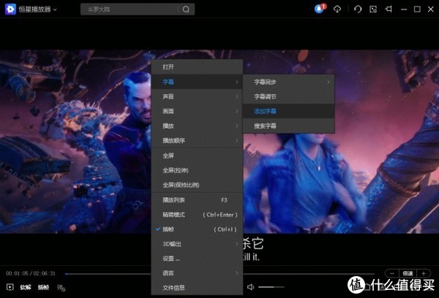
Task: Choose 全屏 in the context menu
Action: [197, 156]
